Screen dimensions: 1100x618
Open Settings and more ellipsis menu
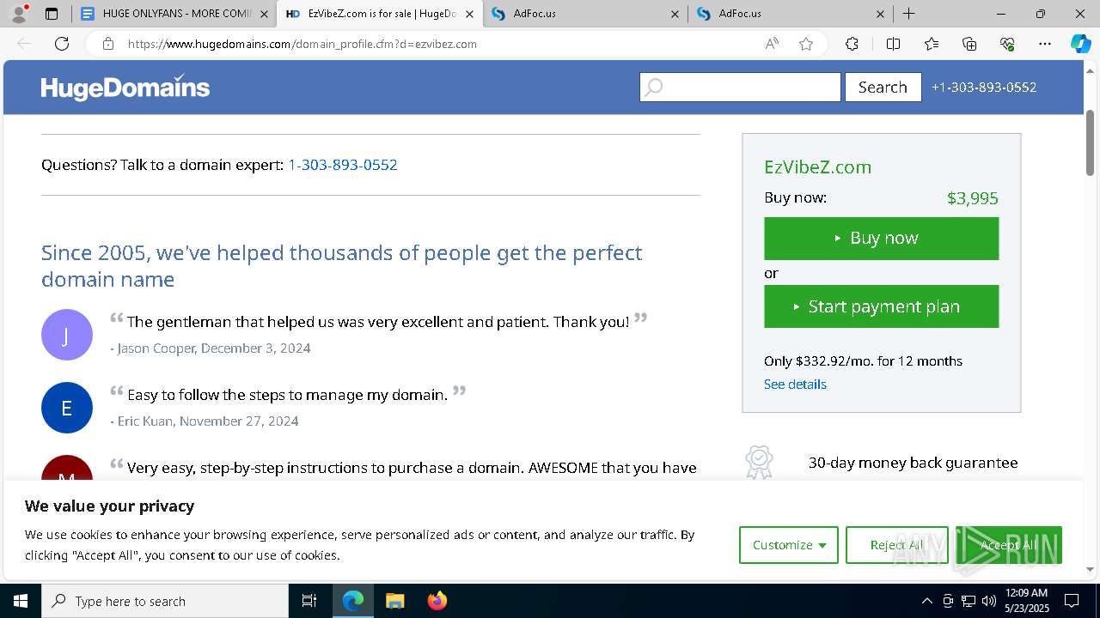tap(1045, 44)
